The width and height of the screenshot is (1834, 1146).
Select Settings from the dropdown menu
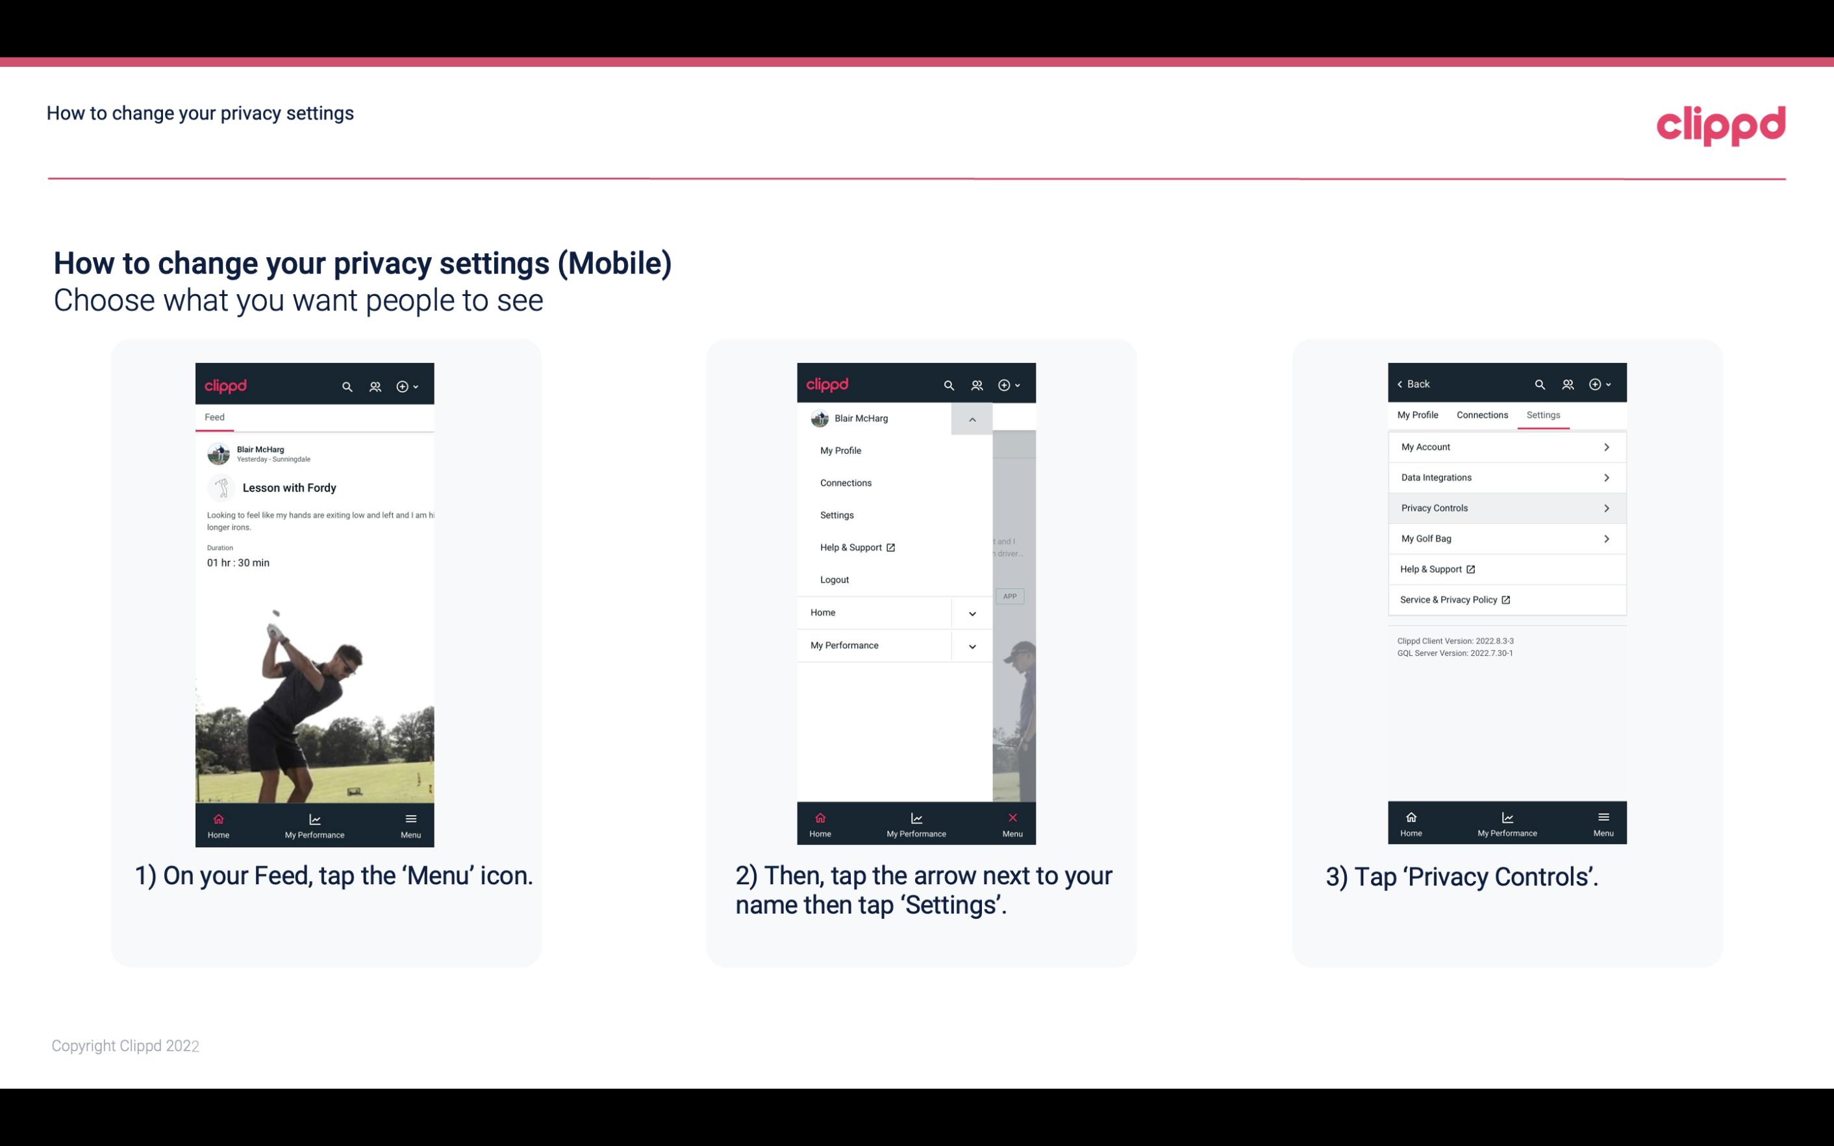[837, 514]
